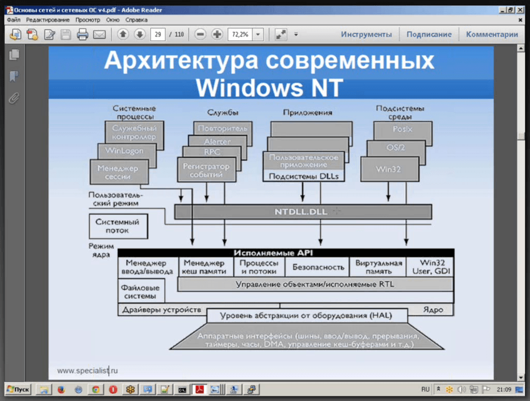Print the document using the printer icon

[82, 34]
